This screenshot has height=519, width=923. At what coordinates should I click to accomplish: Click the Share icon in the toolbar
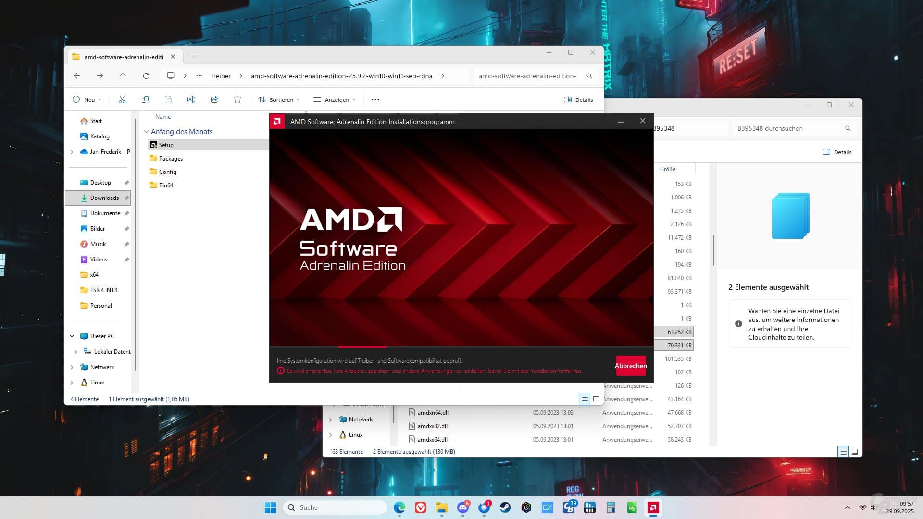click(x=214, y=99)
